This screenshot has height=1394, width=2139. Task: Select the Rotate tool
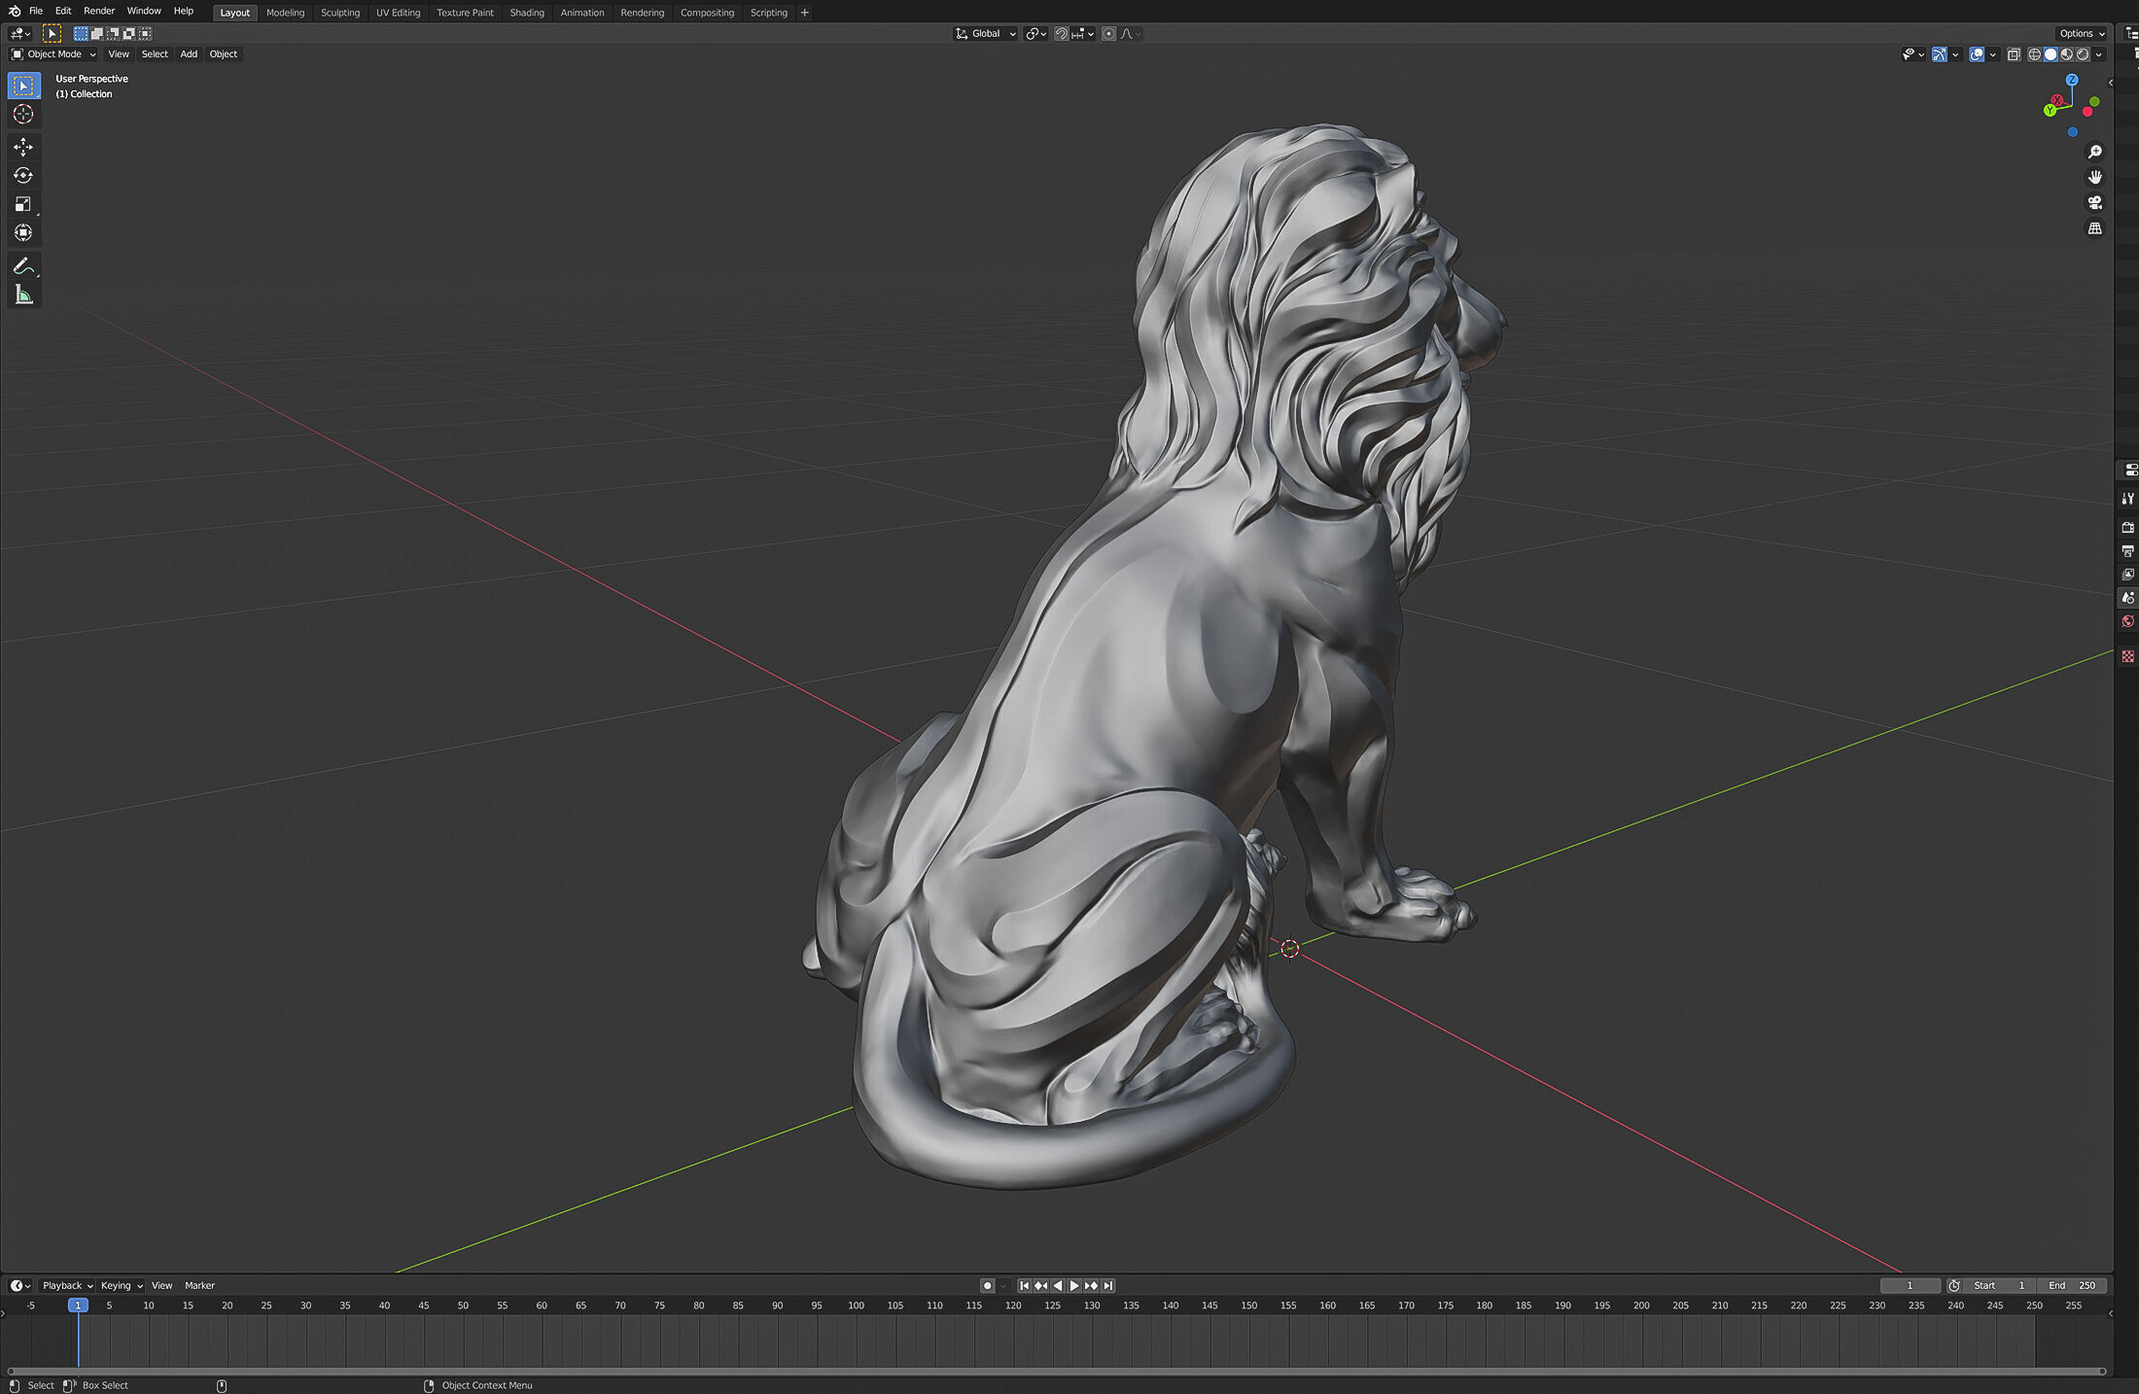tap(23, 176)
